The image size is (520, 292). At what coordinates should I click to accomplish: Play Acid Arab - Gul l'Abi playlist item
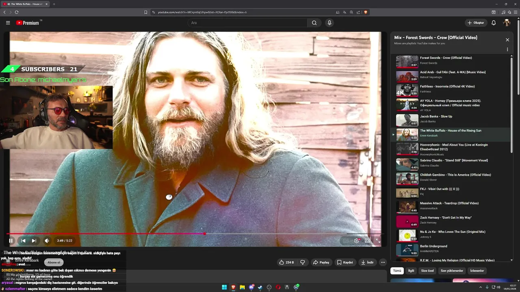coord(451,76)
